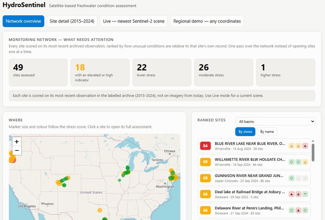The height and width of the screenshot is (220, 325).
Task: Click second yellow triangle indicator in Blue River Lake row
Action: [x=298, y=146]
